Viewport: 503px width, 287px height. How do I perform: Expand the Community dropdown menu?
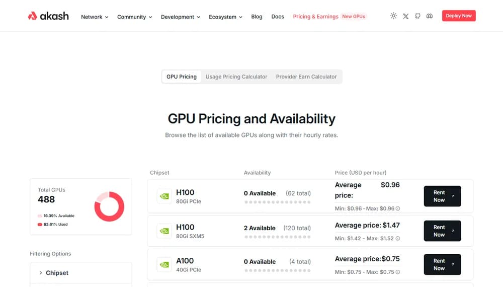coord(134,17)
